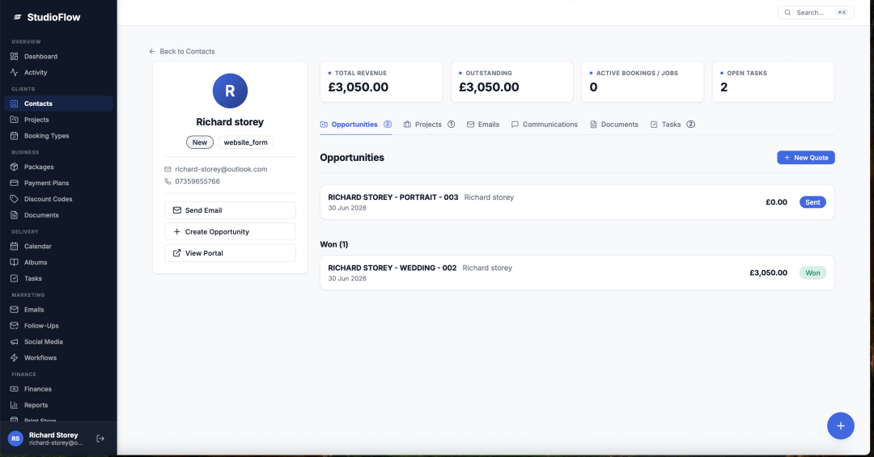
Task: Focus the Search field
Action: 816,12
